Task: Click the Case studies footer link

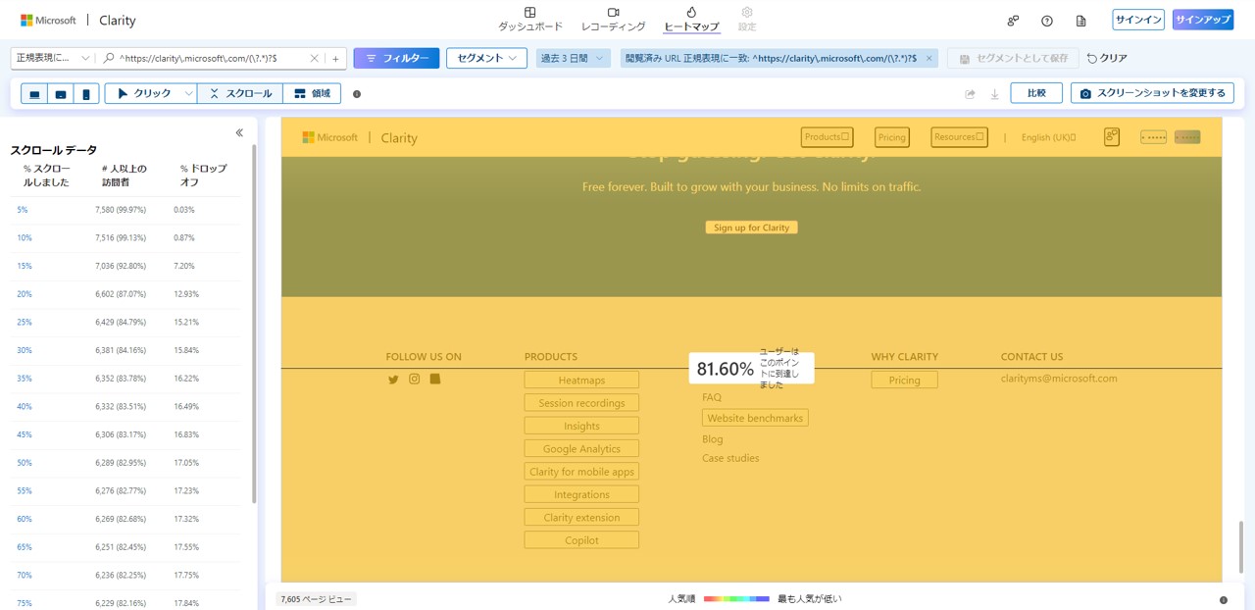Action: point(730,458)
